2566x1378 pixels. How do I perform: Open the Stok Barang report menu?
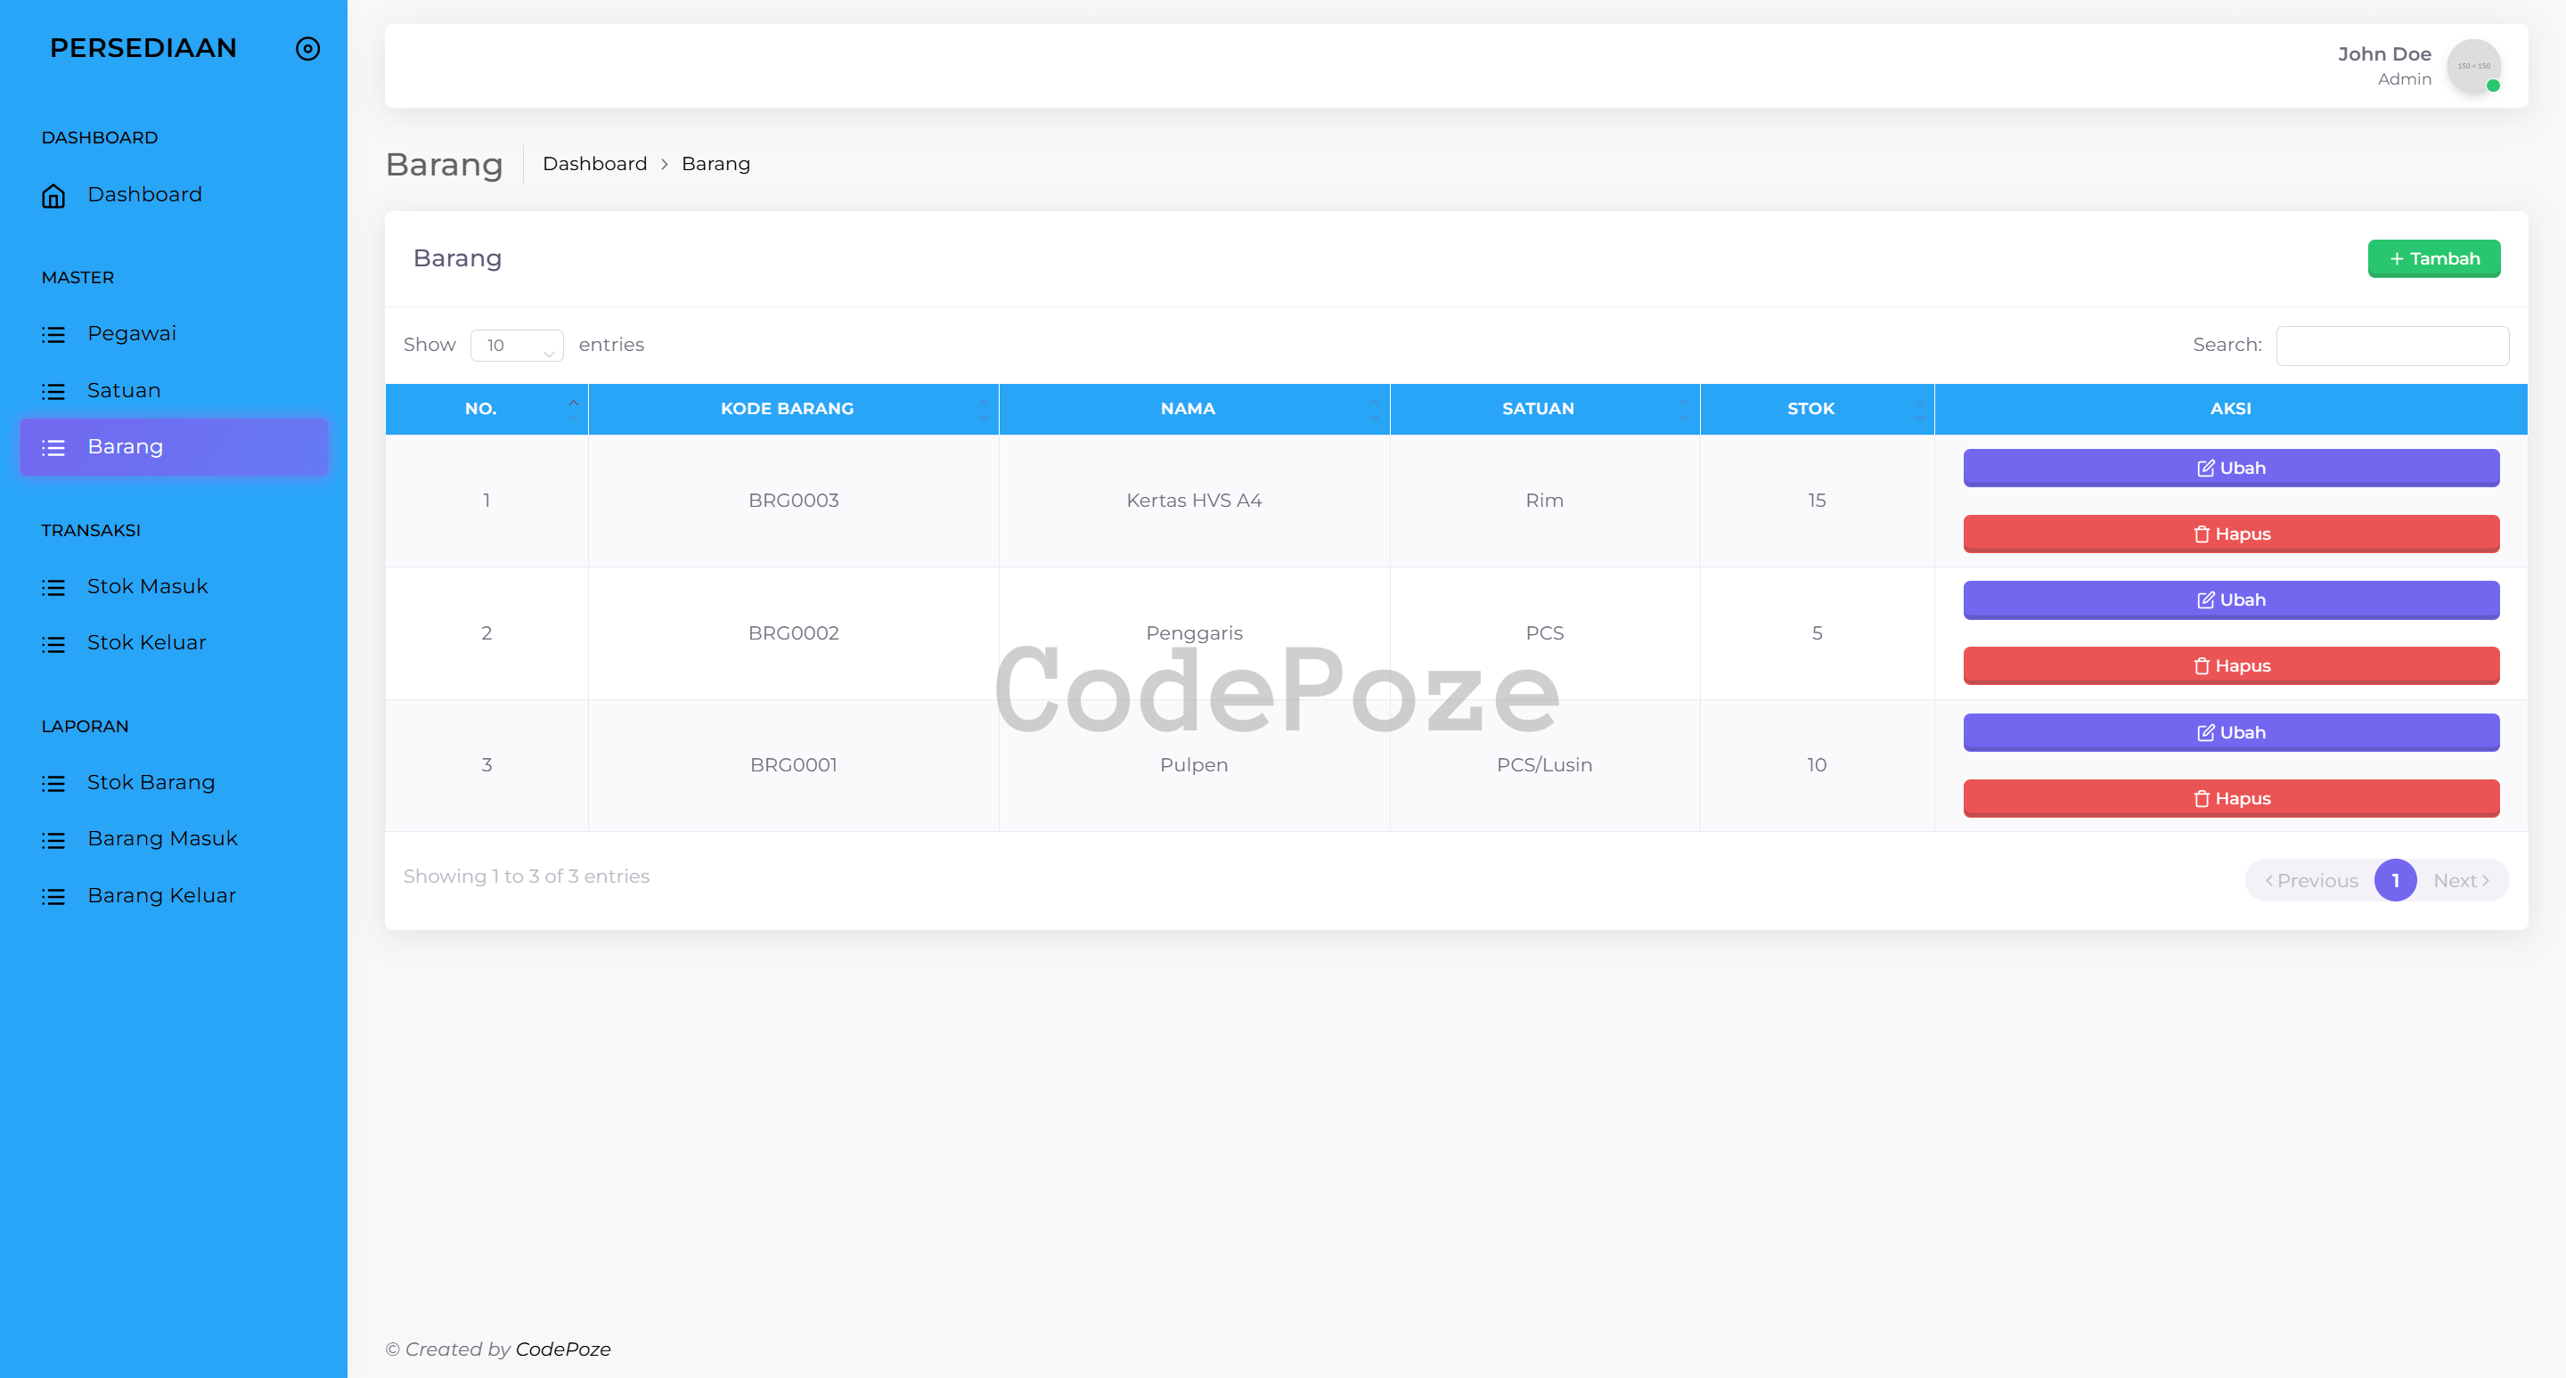coord(151,783)
